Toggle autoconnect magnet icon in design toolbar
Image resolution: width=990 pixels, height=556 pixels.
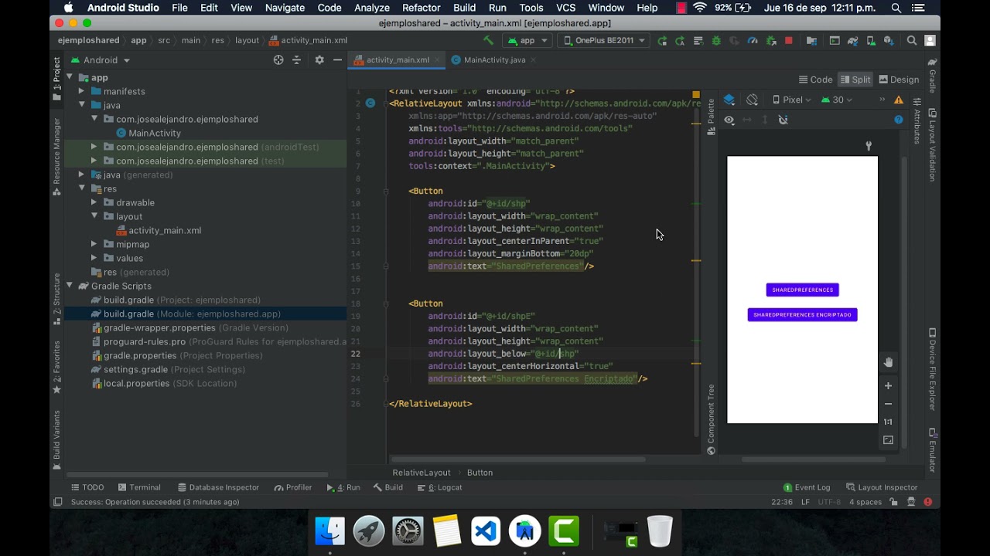click(783, 120)
